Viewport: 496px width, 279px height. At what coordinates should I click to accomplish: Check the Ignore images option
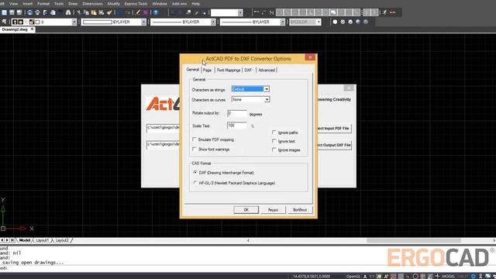pyautogui.click(x=274, y=150)
